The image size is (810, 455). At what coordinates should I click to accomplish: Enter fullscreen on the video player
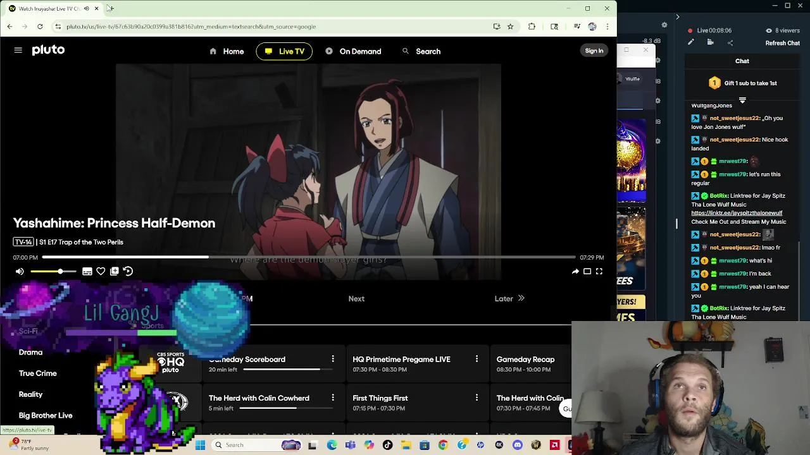point(599,271)
